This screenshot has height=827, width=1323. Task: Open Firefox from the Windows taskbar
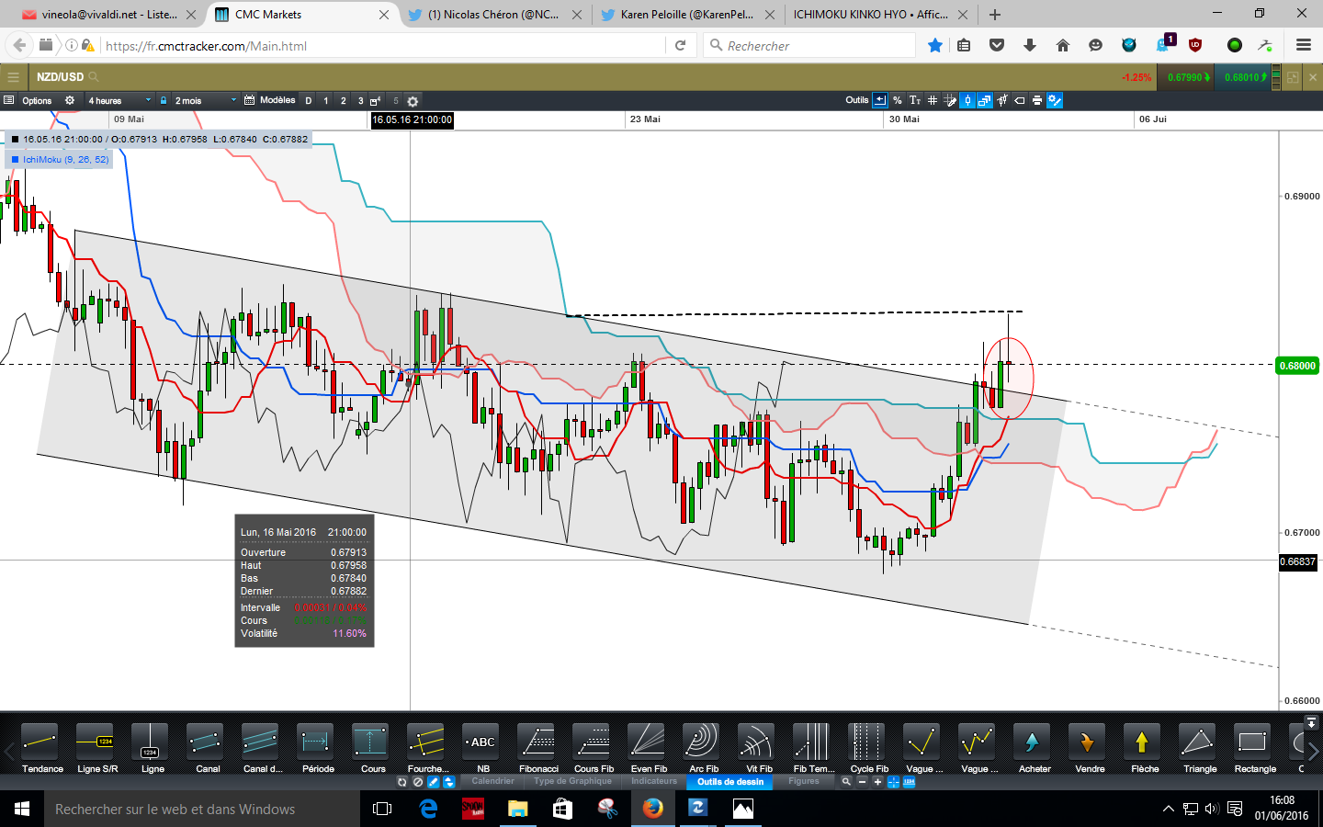click(653, 809)
